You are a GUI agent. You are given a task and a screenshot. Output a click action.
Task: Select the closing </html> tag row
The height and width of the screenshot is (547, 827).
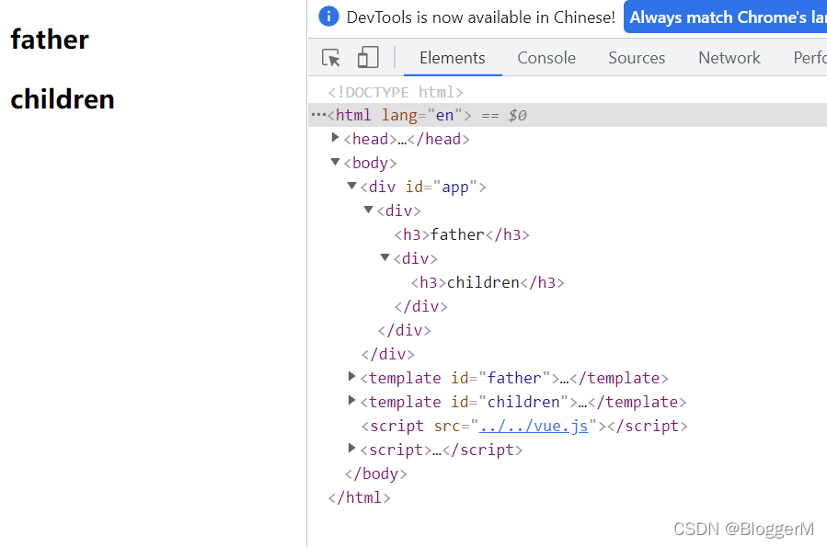click(359, 497)
